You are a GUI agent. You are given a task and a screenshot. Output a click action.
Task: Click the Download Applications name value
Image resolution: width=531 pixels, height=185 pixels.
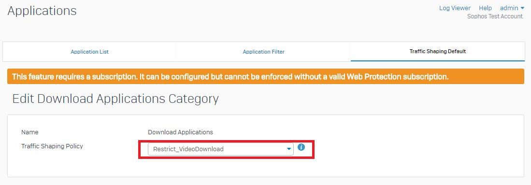181,132
